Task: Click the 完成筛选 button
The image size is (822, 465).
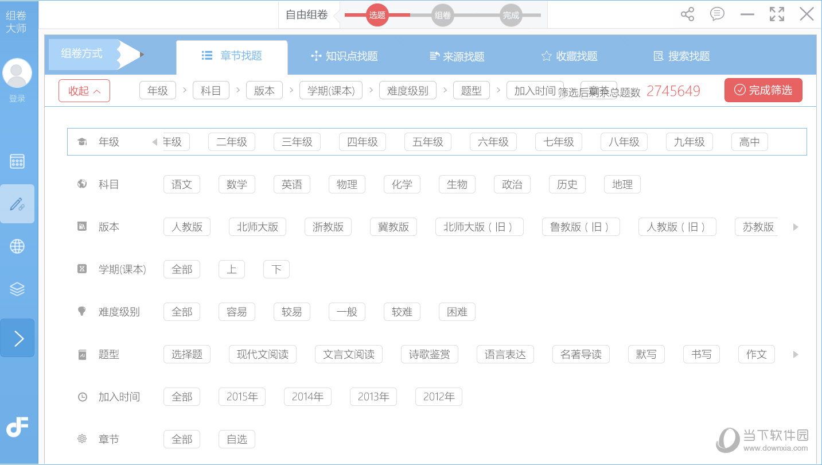Action: click(x=763, y=90)
